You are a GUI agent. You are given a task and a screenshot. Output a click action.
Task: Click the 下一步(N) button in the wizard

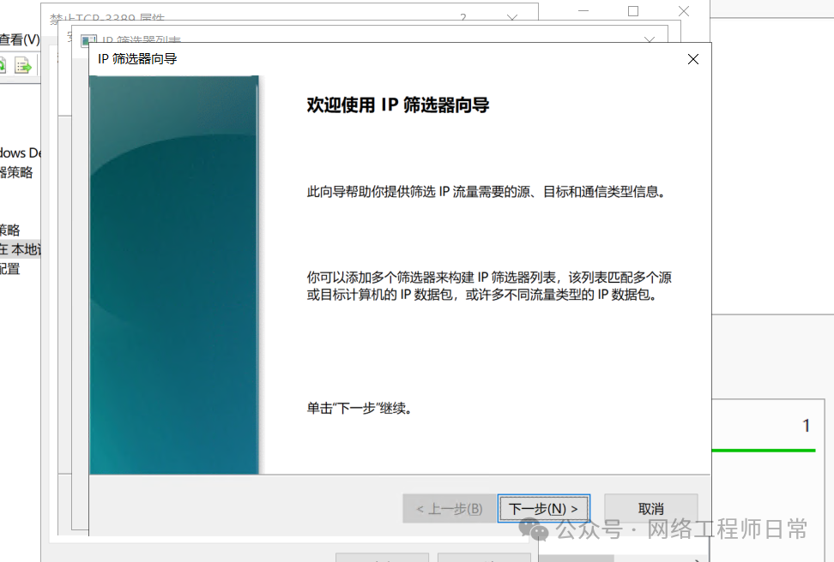543,508
